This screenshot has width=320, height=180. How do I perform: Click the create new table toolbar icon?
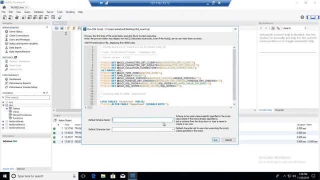click(29, 17)
